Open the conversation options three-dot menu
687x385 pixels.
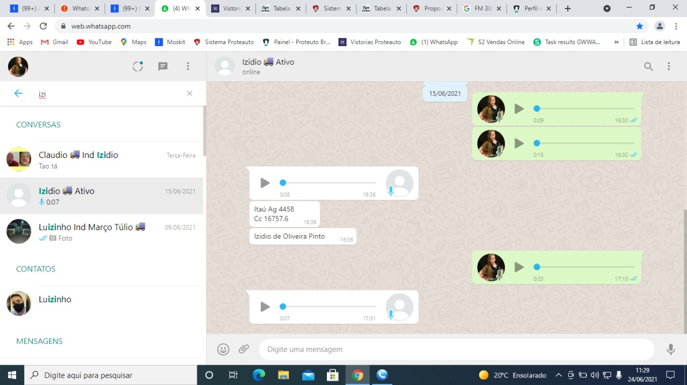coord(669,66)
